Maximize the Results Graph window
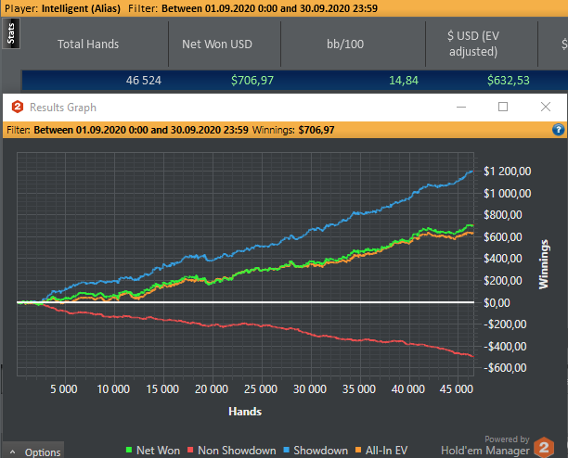 [503, 107]
